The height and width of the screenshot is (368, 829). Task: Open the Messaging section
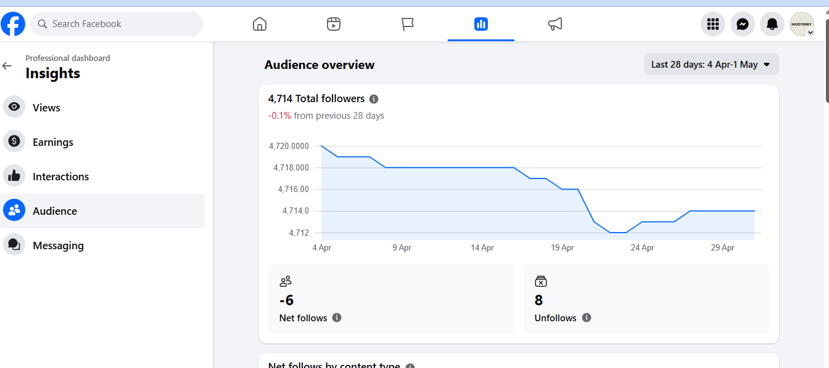point(104,246)
